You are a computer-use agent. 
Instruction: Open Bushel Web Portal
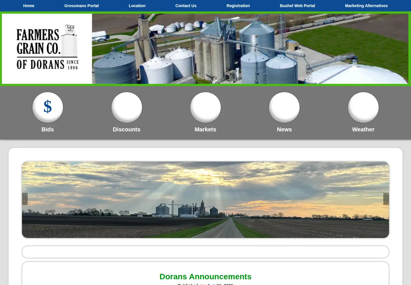click(x=297, y=6)
